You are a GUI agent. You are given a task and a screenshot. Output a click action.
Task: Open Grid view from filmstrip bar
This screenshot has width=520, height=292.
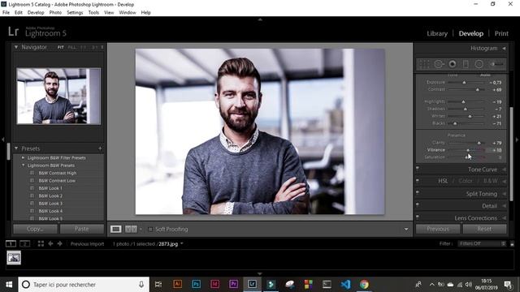point(41,244)
